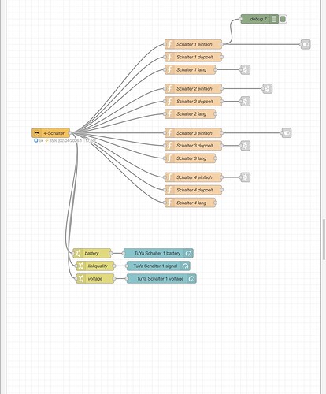This screenshot has height=394, width=326.
Task: Click the linkquality change node shuffle icon
Action: point(80,266)
